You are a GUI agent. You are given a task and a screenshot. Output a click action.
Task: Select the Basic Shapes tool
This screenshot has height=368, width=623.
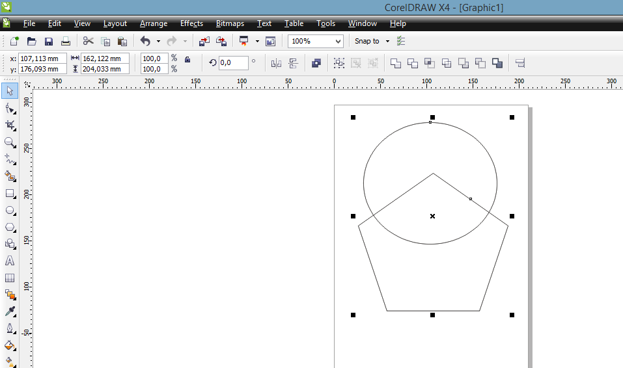[10, 244]
